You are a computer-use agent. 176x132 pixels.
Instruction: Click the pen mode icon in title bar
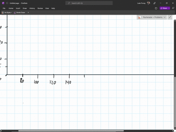[154, 3]
